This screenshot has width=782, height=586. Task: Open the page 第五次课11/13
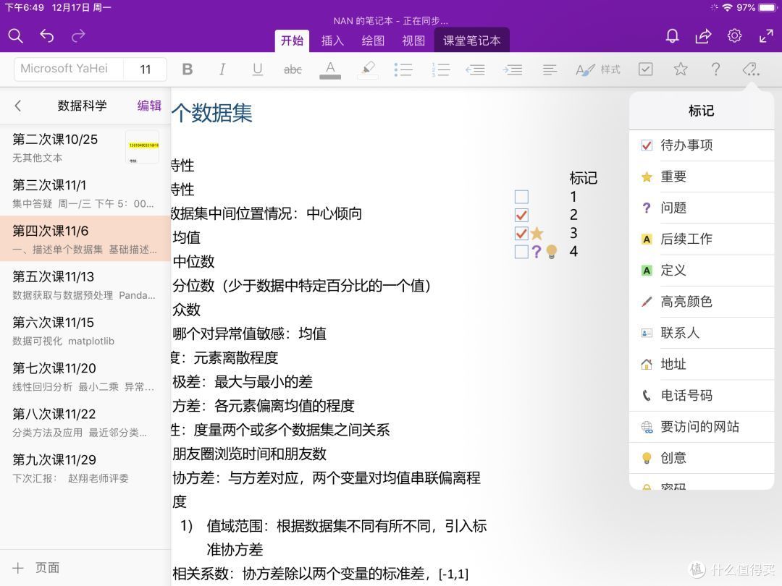click(x=85, y=284)
